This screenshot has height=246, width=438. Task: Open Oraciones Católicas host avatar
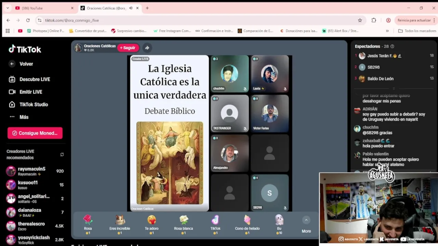click(78, 48)
